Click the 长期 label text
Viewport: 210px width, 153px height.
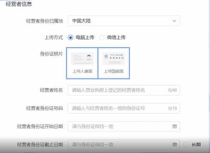point(196,145)
